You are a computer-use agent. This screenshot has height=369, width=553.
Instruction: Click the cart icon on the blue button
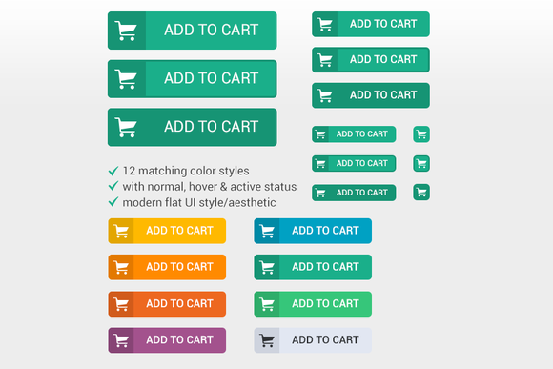(x=267, y=232)
